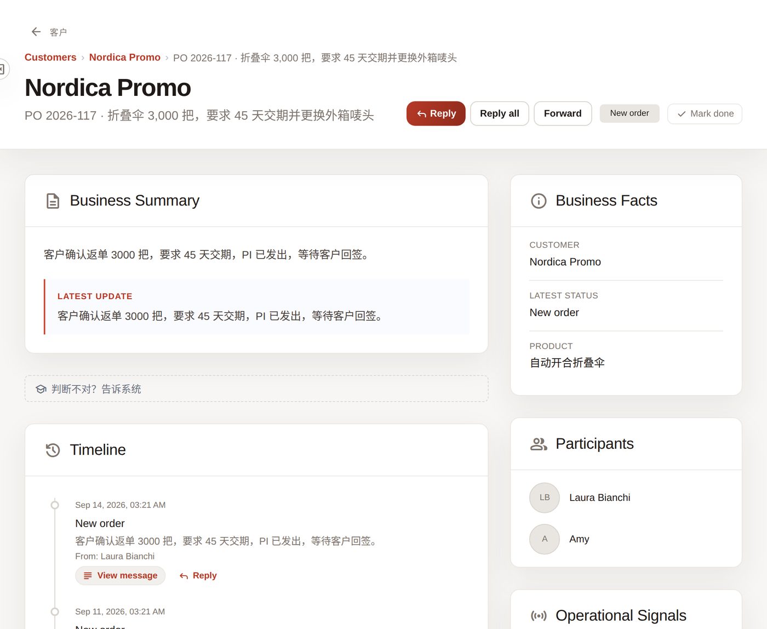Screen dimensions: 767x629
Task: Click the LATEST UPDATE heading
Action: click(95, 296)
